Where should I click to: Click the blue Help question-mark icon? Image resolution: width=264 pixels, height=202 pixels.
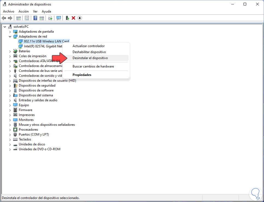tap(35, 18)
